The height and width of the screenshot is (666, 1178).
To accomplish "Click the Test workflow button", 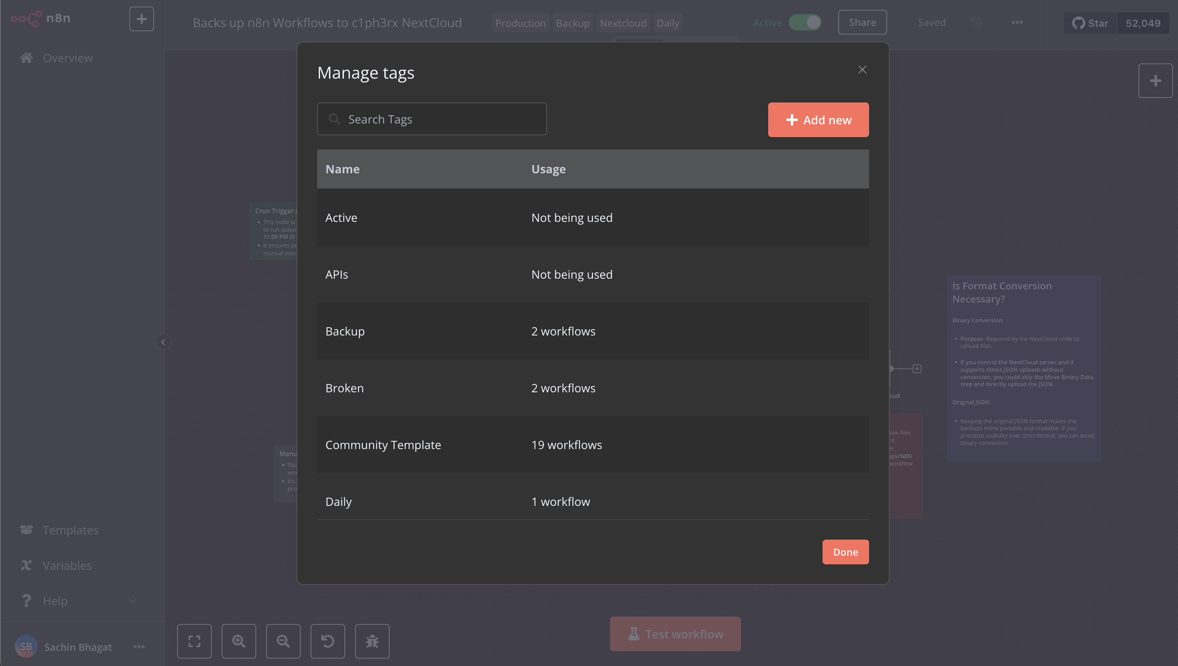I will (x=675, y=634).
